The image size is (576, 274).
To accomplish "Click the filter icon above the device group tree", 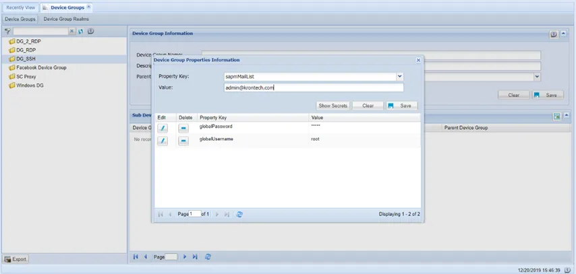I will pos(7,32).
